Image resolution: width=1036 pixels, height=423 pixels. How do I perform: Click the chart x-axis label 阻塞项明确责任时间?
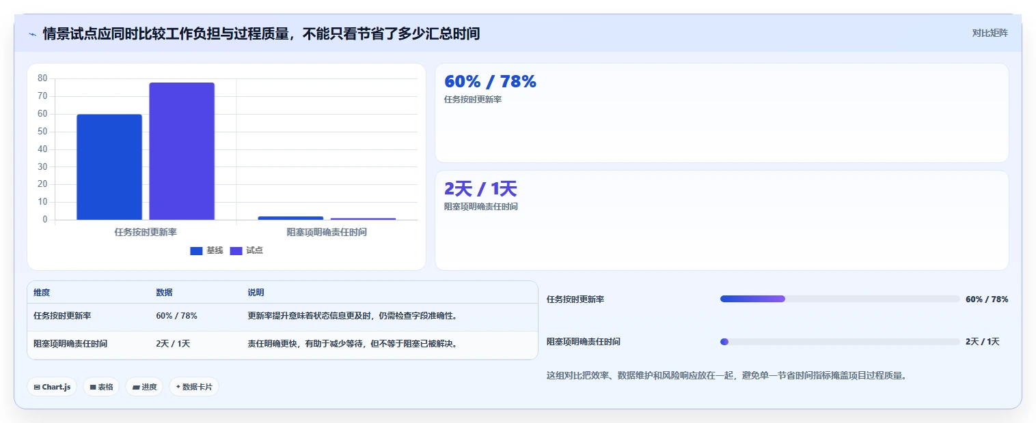coord(327,232)
